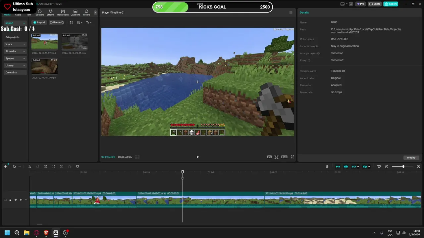Open the media sort dropdown

(79, 22)
